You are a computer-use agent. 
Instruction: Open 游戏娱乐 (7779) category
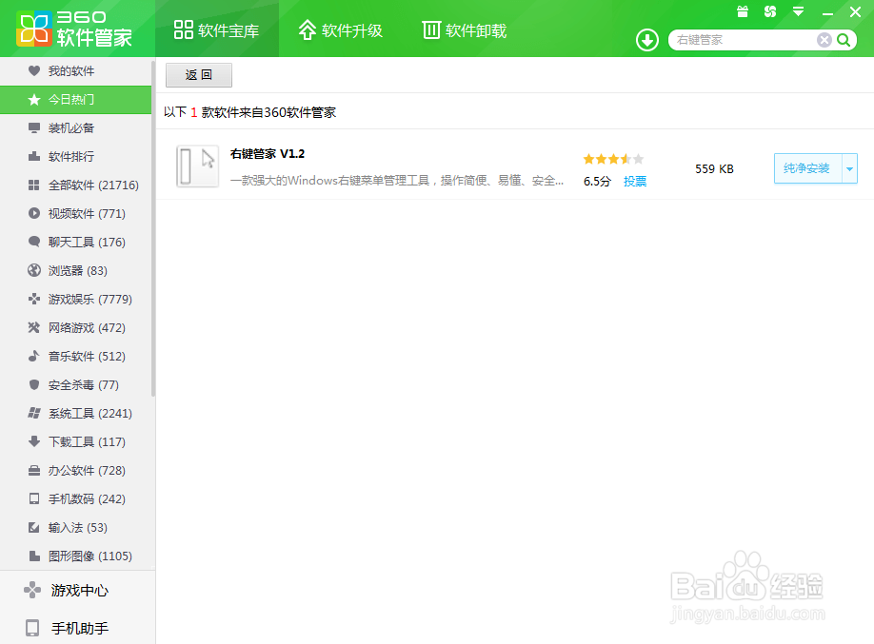click(76, 299)
